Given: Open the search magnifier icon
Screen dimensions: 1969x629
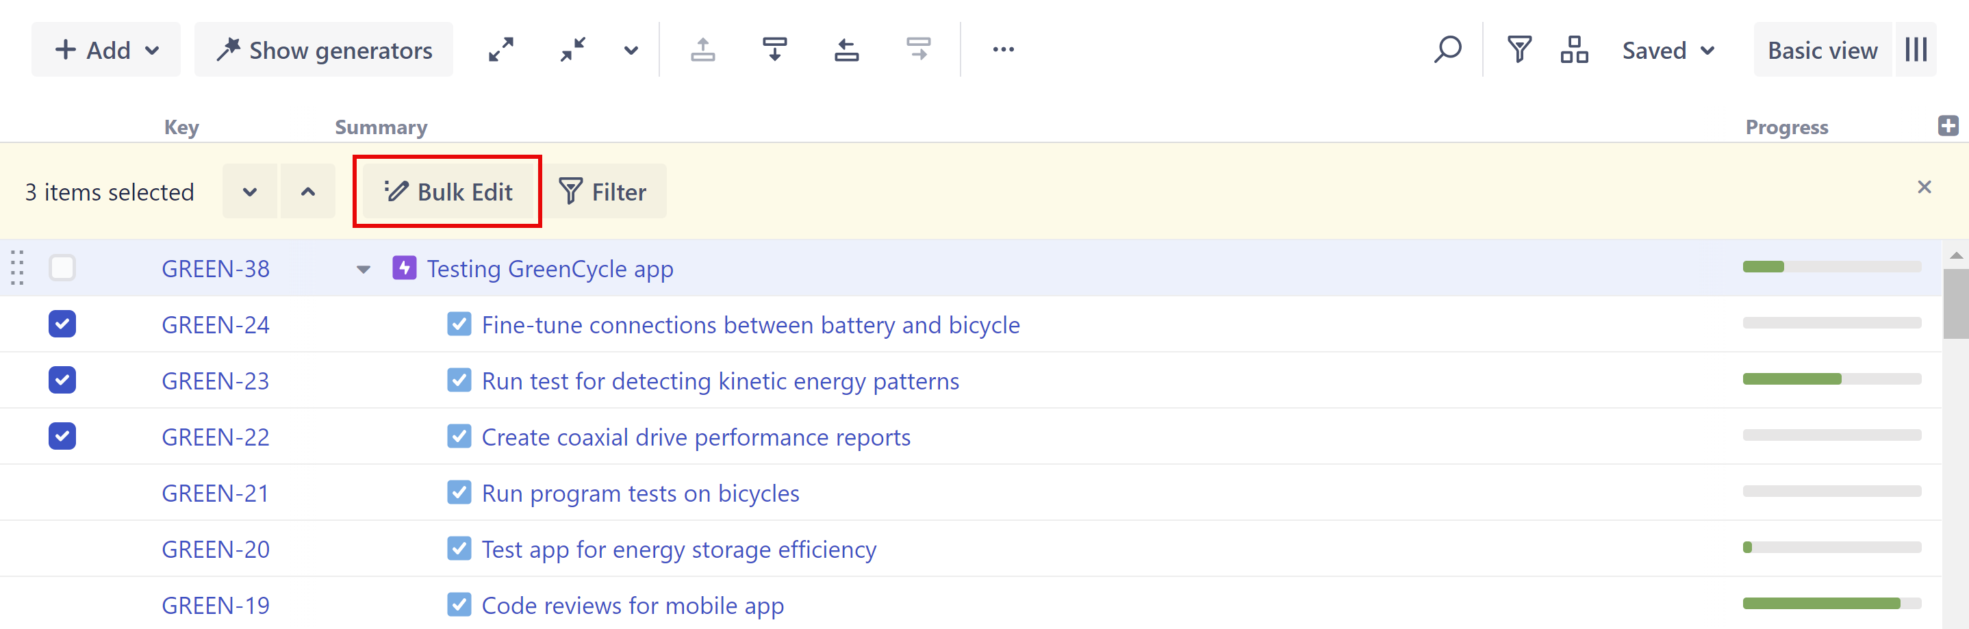Looking at the screenshot, I should click(1447, 50).
